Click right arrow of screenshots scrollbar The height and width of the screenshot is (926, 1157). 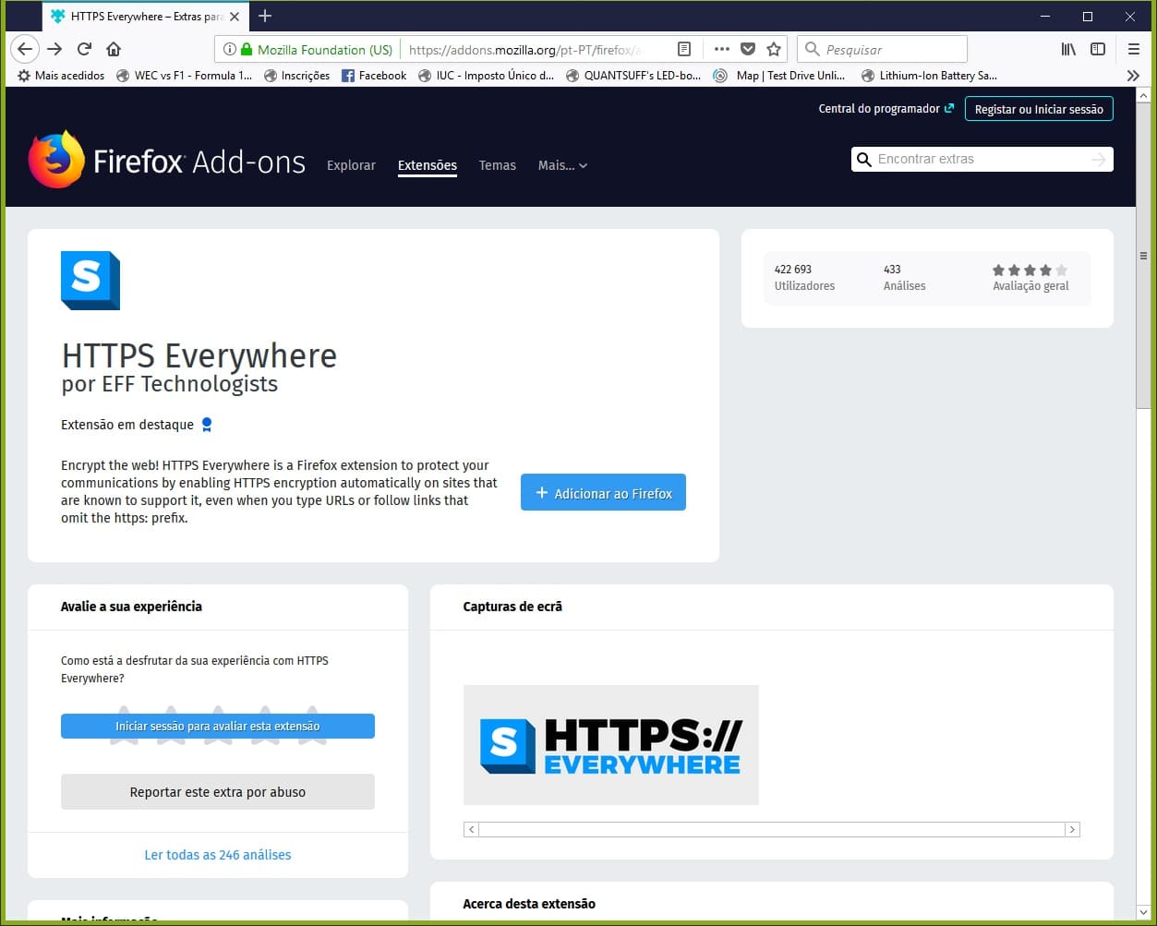pos(1072,830)
